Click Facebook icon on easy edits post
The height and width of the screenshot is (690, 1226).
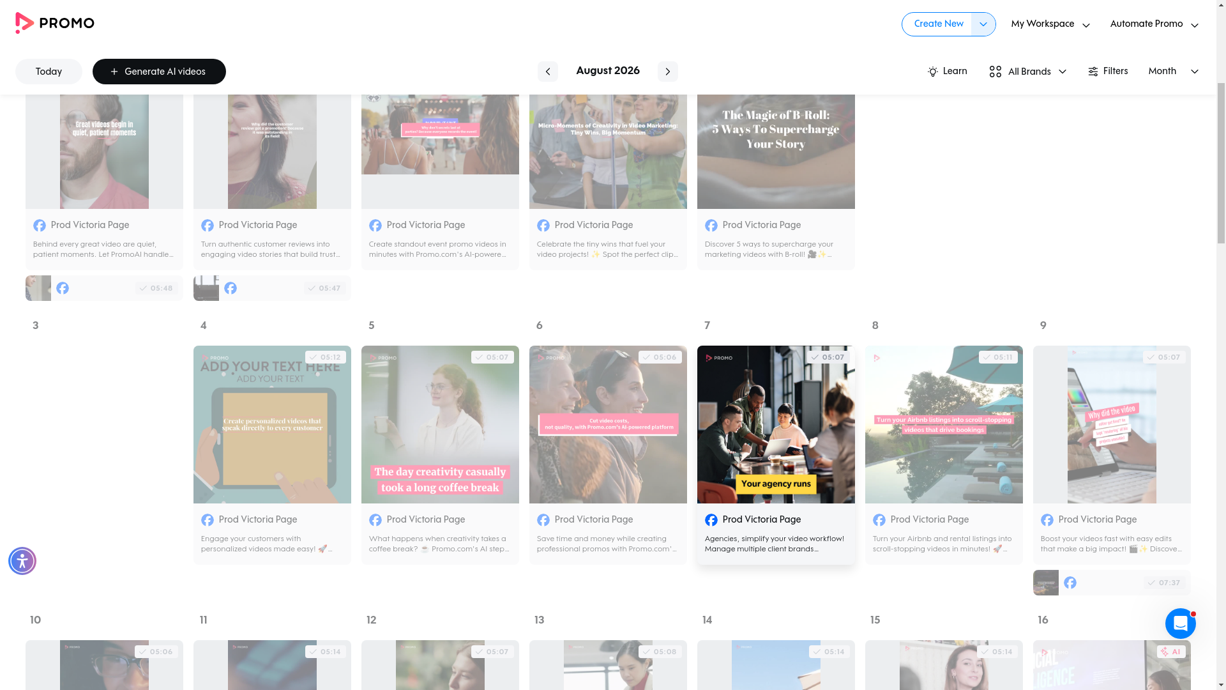(1047, 520)
